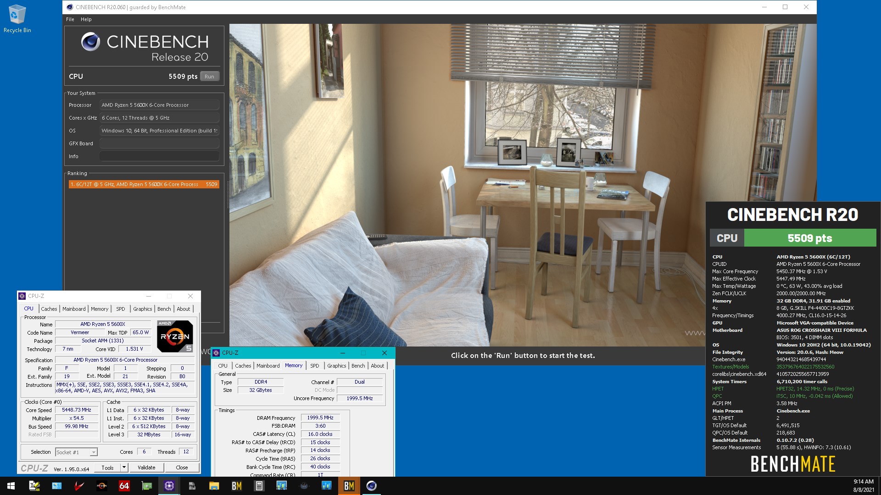Click the green Textures/Models hash line
This screenshot has height=495, width=881.
click(773, 367)
